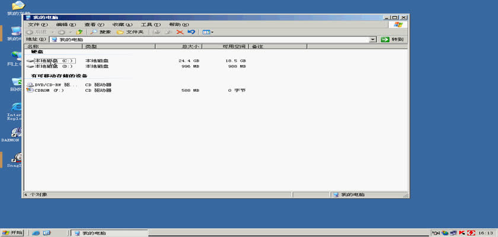Click the 18.5 GB free space value
Image resolution: width=498 pixels, height=237 pixels.
[x=235, y=60]
